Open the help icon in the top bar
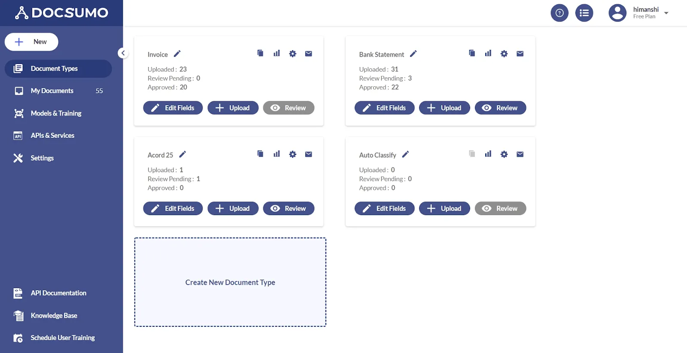Image resolution: width=687 pixels, height=353 pixels. point(559,13)
